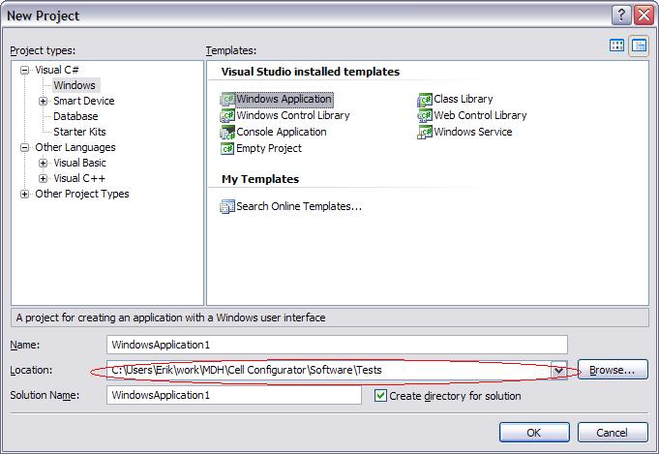
Task: Select the Empty Project template icon
Action: (227, 148)
